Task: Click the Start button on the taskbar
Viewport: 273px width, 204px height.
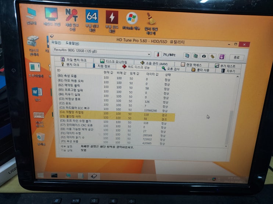Action: (40, 175)
